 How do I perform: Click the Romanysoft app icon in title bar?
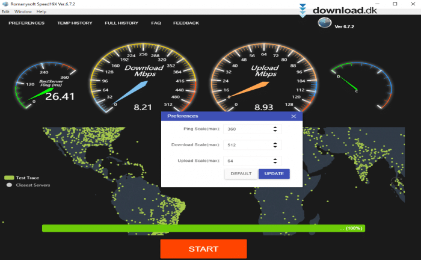point(4,4)
